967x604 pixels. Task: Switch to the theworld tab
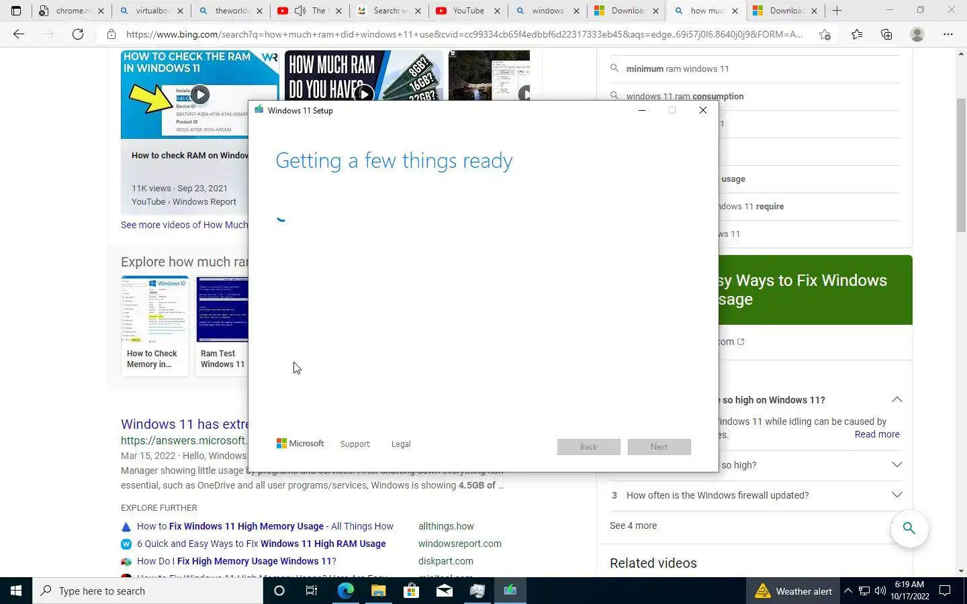click(232, 11)
